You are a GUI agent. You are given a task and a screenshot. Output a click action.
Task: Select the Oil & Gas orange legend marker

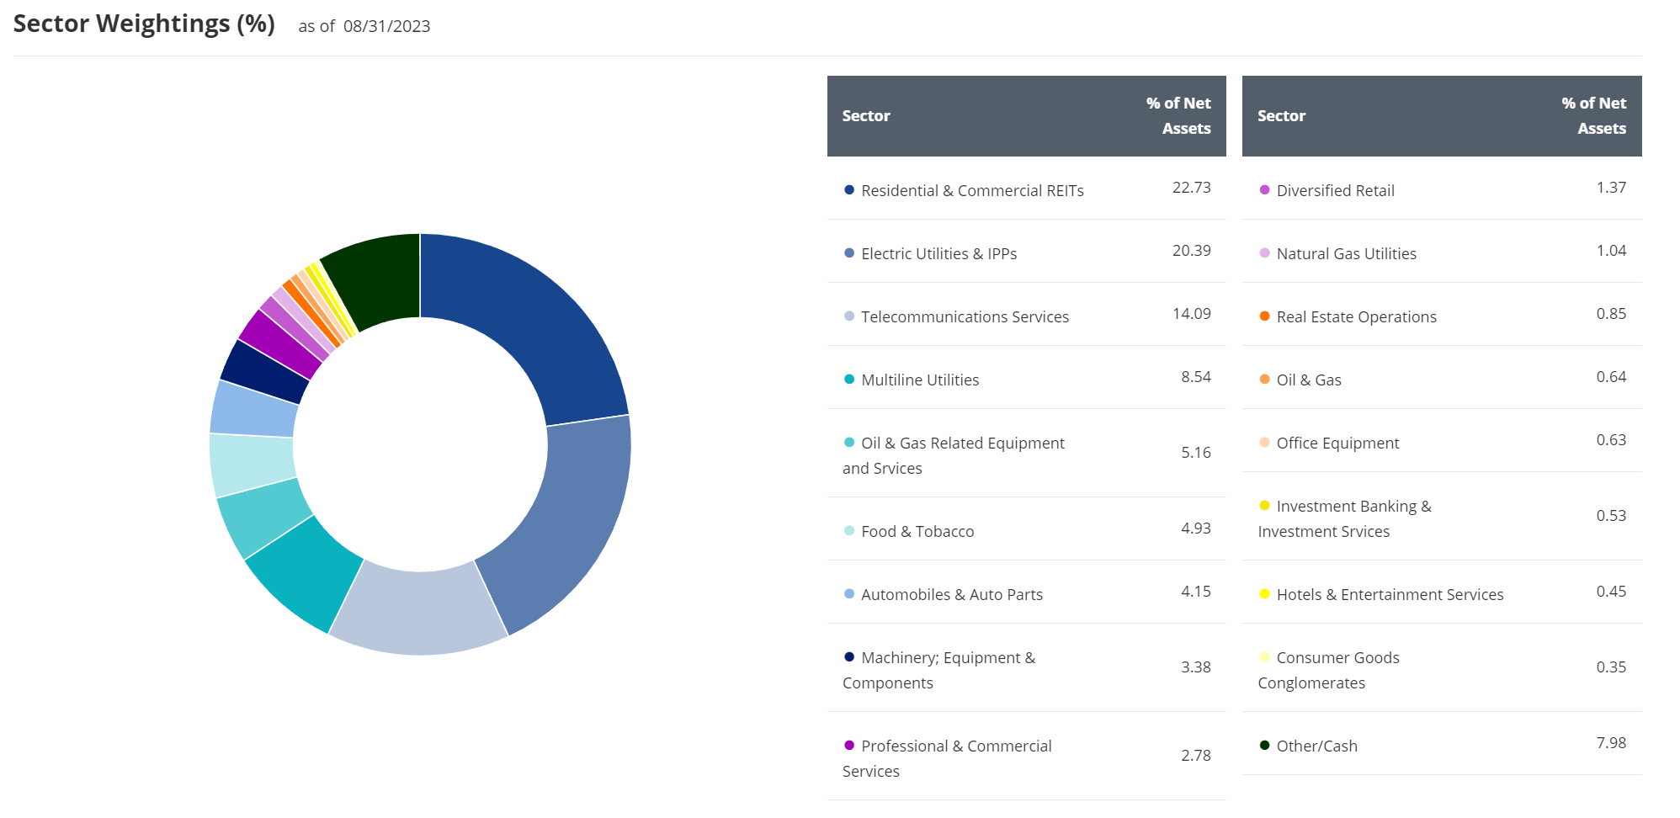[1265, 380]
